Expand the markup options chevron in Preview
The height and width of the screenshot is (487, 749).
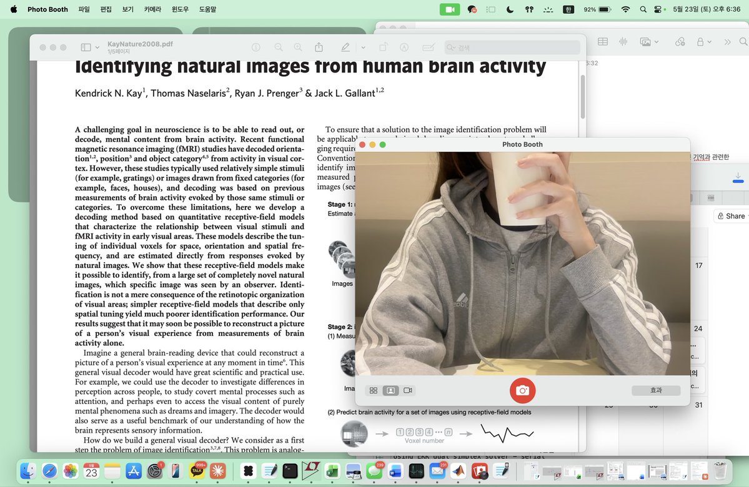click(363, 47)
